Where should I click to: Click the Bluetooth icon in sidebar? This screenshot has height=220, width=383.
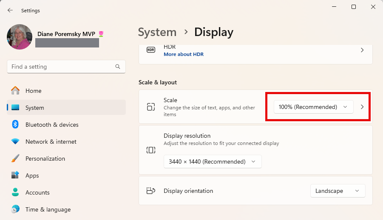[x=15, y=125]
